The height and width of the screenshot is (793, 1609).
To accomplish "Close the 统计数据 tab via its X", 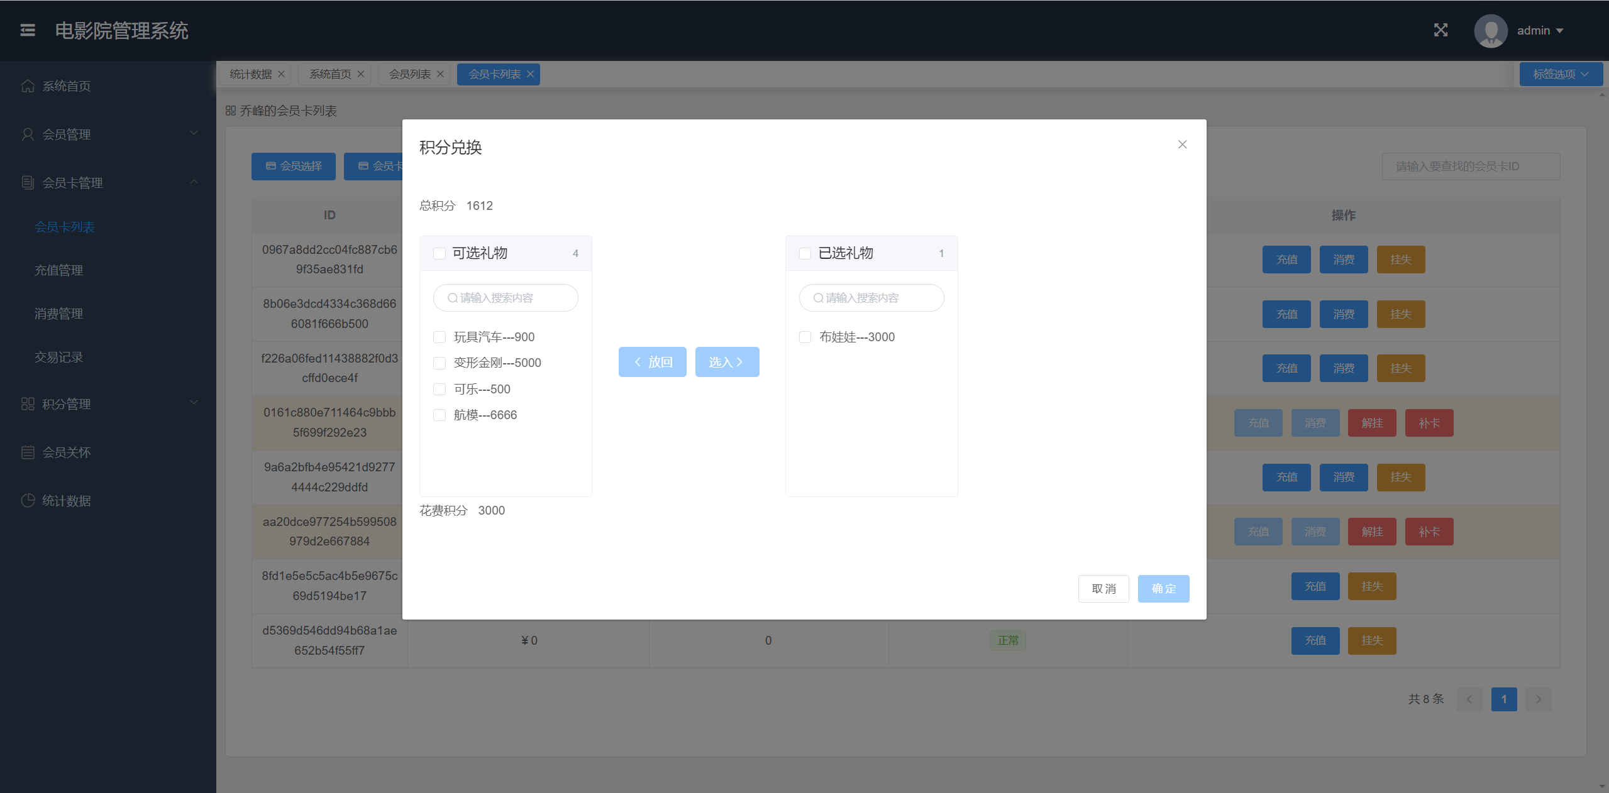I will click(x=282, y=74).
